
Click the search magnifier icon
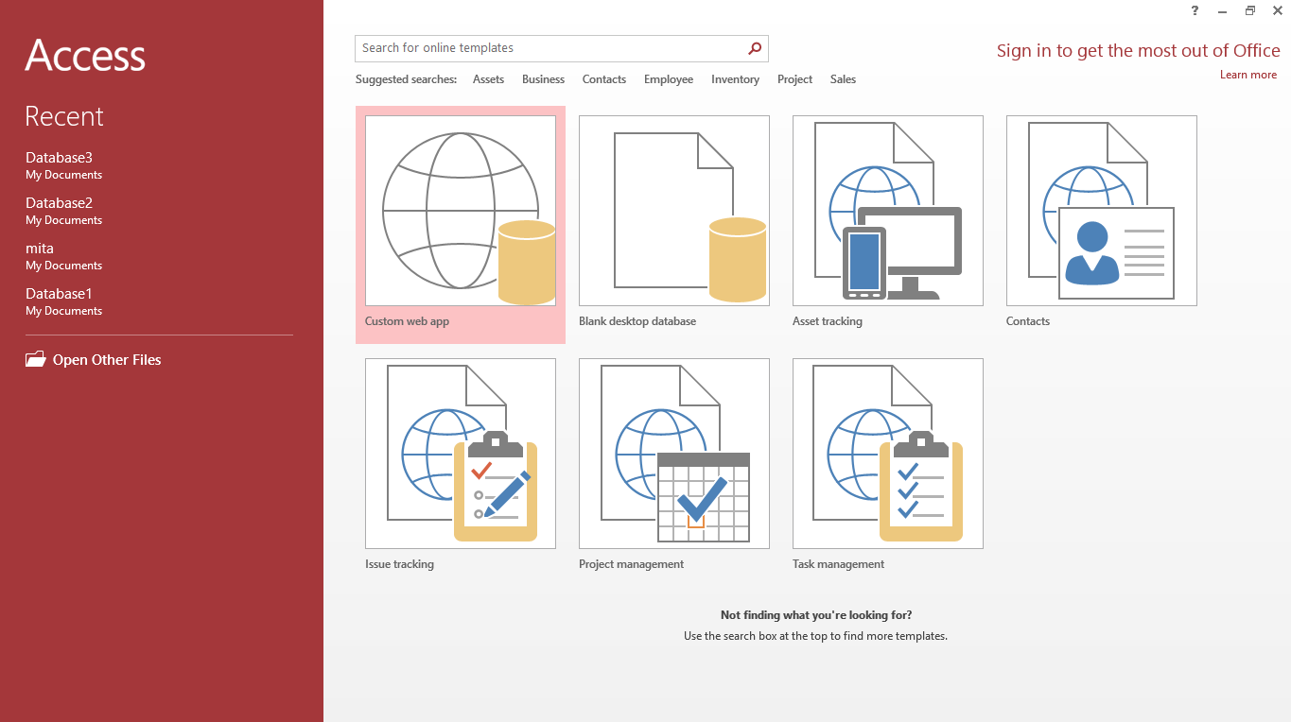[x=755, y=48]
